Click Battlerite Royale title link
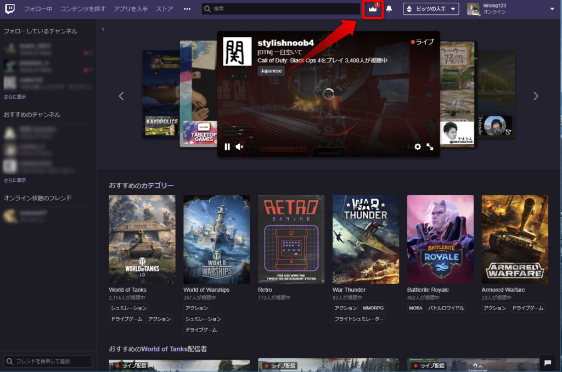The image size is (562, 372). pos(428,290)
